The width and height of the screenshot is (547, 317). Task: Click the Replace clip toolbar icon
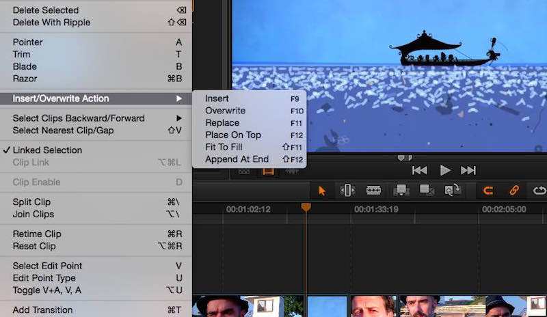[453, 191]
